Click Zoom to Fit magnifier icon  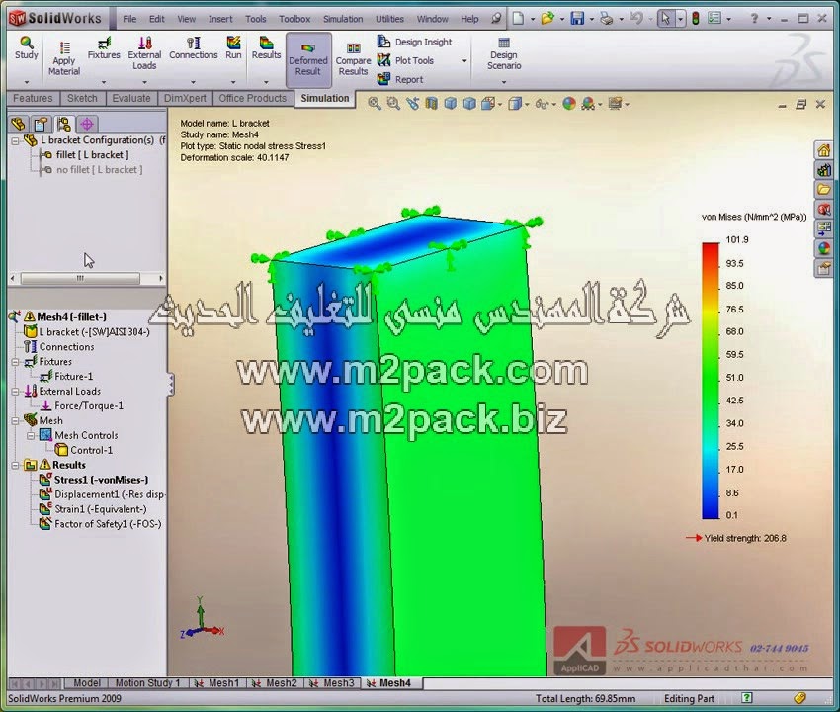pos(374,104)
